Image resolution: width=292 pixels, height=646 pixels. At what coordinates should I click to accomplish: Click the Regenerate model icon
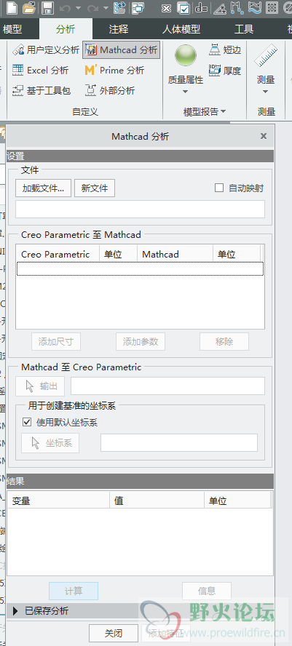point(119,7)
